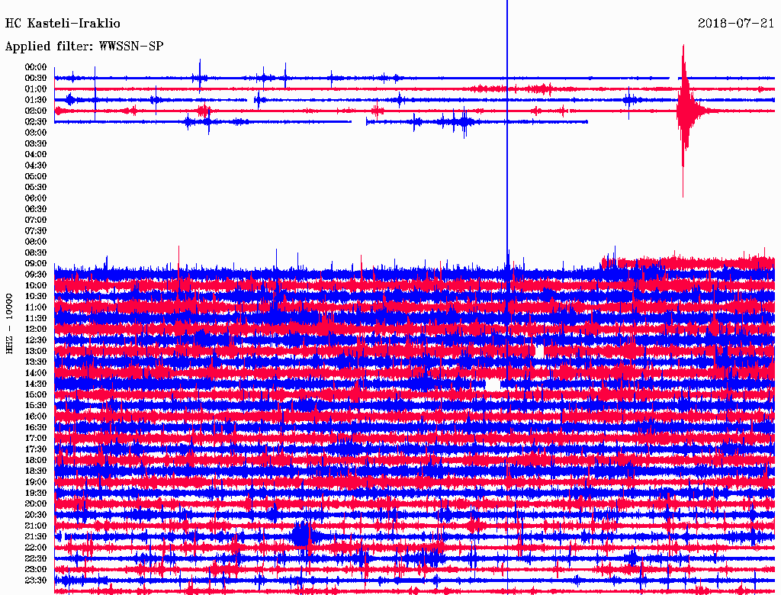
Task: Click the 08:30 time label
Action: tap(36, 252)
